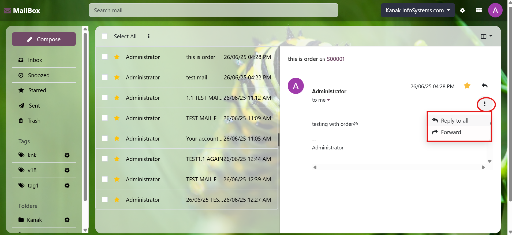The height and width of the screenshot is (235, 512).
Task: Toggle star on 11:09 AM mail
Action: (x=117, y=118)
